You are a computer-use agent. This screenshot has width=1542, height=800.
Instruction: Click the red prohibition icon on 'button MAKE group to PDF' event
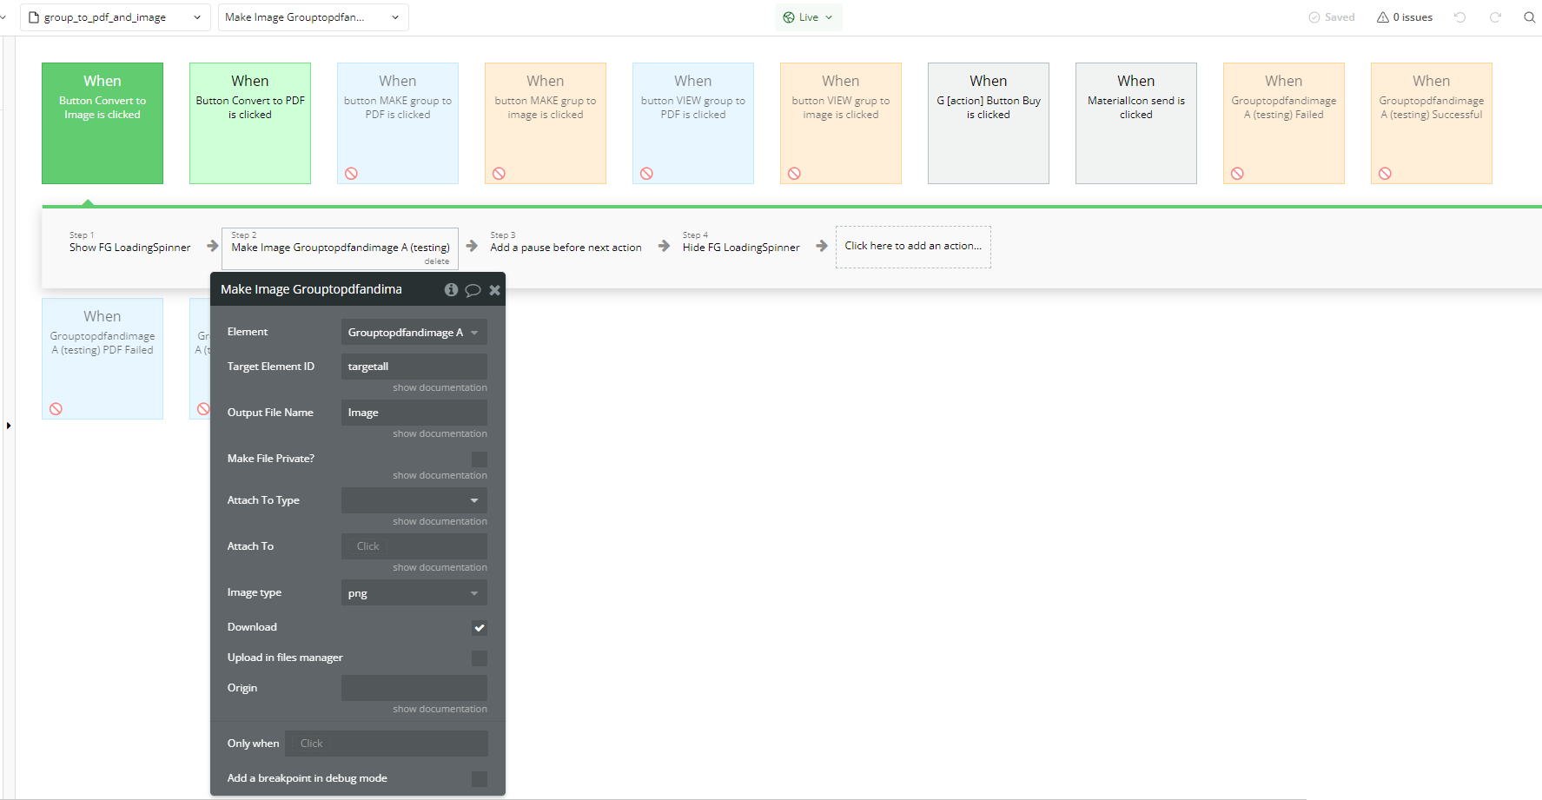(x=351, y=173)
